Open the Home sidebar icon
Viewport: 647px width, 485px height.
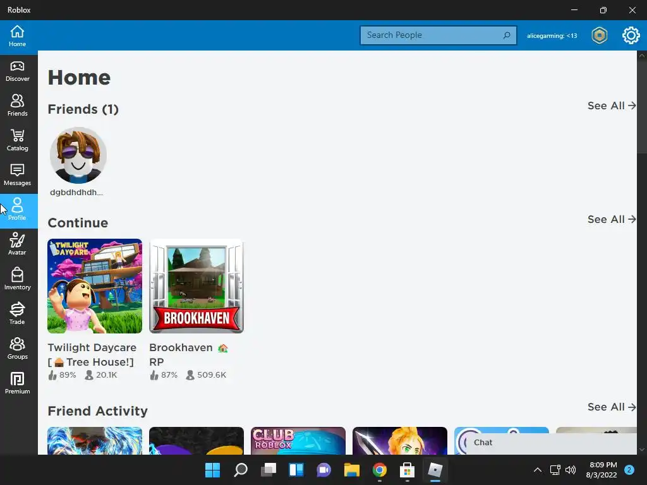pyautogui.click(x=17, y=36)
